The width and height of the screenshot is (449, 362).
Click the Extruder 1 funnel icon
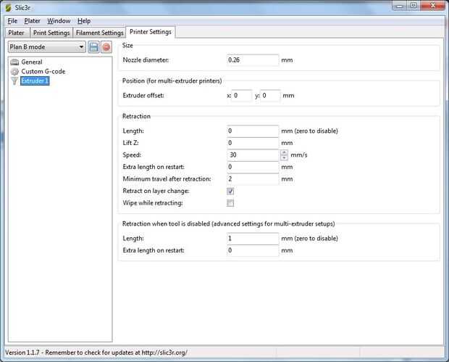point(14,81)
